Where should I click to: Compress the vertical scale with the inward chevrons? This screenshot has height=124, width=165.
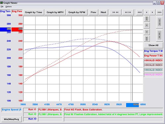pyautogui.click(x=159, y=22)
